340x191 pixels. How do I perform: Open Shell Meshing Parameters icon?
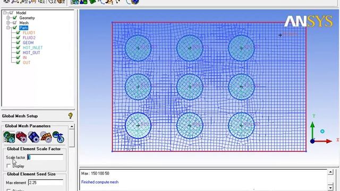21,137
